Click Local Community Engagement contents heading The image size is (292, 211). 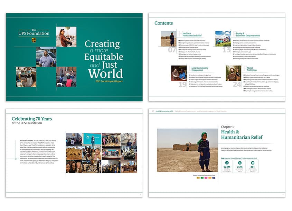click(200, 69)
